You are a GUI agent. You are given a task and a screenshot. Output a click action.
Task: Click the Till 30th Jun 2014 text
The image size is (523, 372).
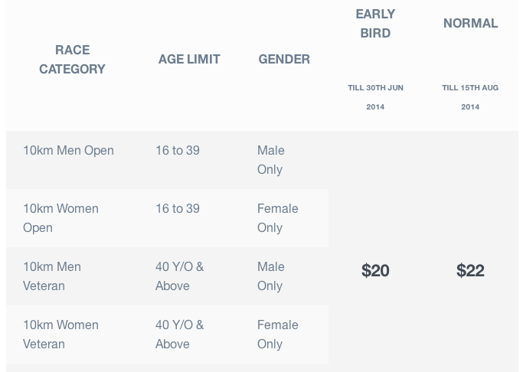375,97
